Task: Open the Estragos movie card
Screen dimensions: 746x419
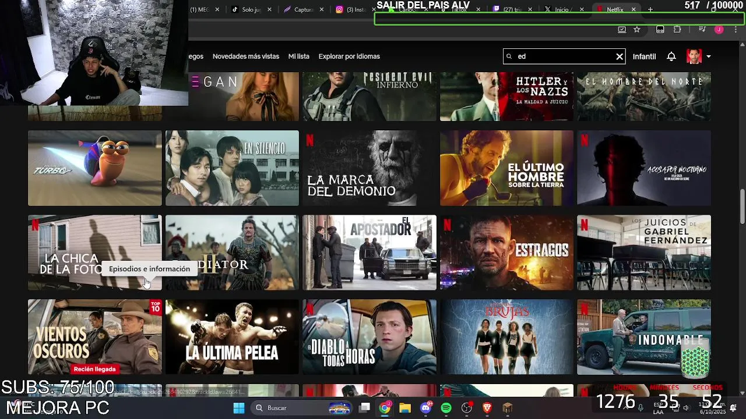Action: click(x=506, y=253)
